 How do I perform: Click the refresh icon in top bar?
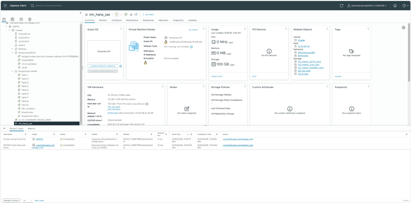click(x=341, y=5)
